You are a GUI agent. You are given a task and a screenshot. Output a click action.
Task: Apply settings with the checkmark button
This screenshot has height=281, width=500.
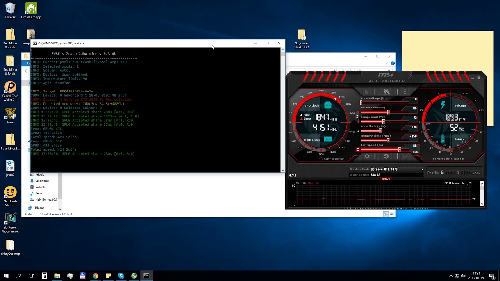pyautogui.click(x=405, y=156)
